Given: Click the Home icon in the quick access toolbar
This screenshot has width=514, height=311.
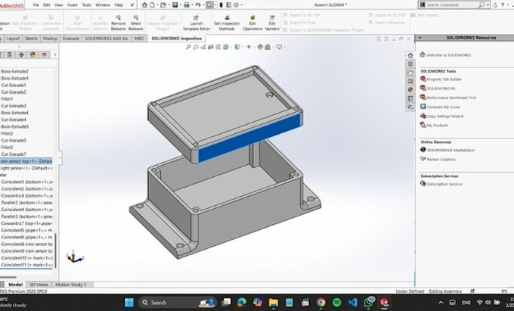Looking at the screenshot, I should pos(144,5).
